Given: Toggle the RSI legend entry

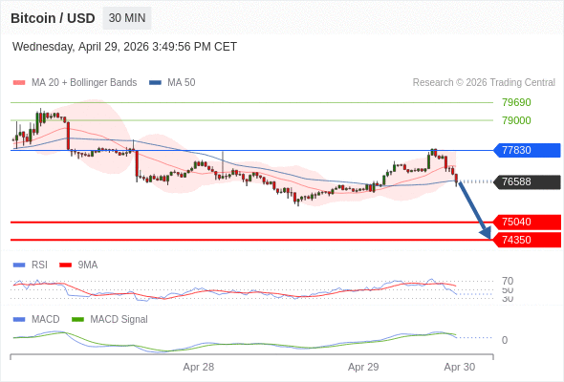Looking at the screenshot, I should tap(31, 265).
